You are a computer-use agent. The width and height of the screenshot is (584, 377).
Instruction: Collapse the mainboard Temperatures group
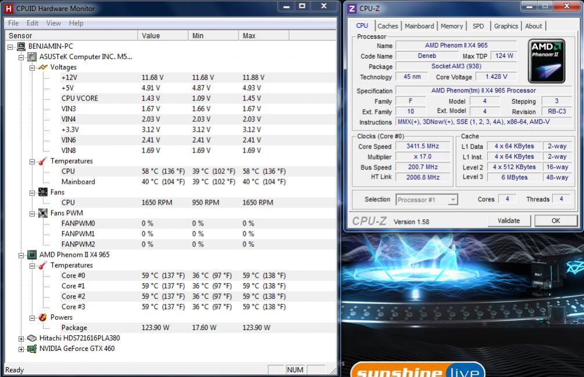click(32, 161)
